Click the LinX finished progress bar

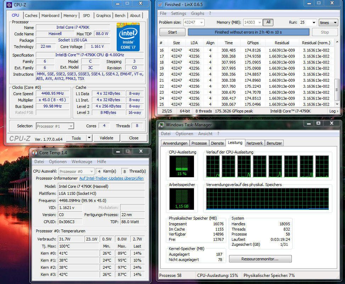248,32
